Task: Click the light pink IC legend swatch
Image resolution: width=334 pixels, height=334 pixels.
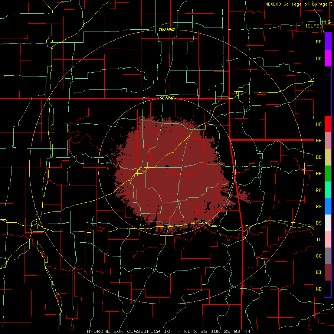Action: click(x=328, y=239)
